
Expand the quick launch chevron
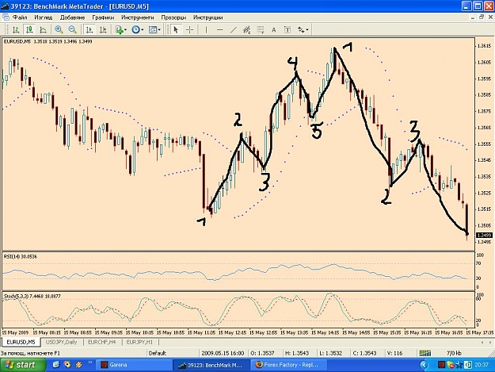coord(90,362)
